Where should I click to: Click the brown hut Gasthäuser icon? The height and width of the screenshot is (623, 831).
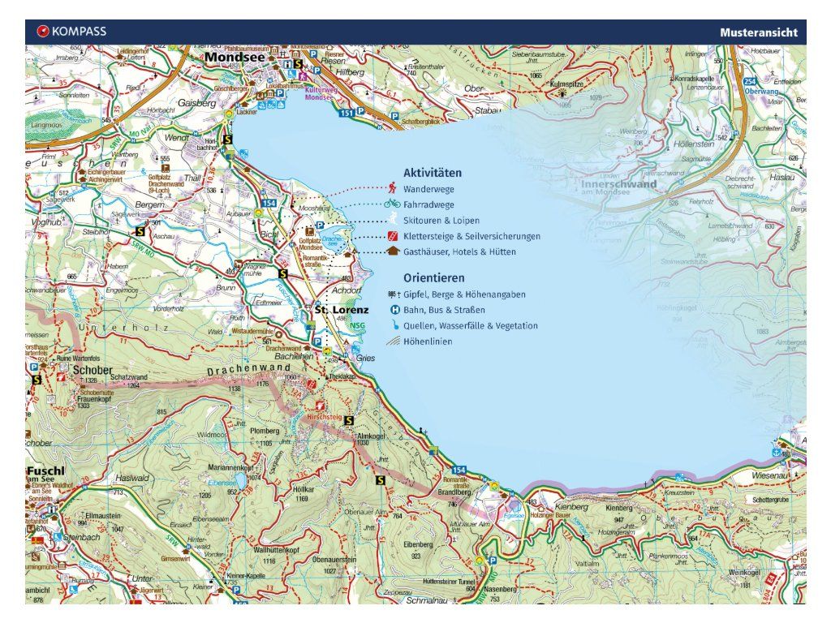coord(393,251)
